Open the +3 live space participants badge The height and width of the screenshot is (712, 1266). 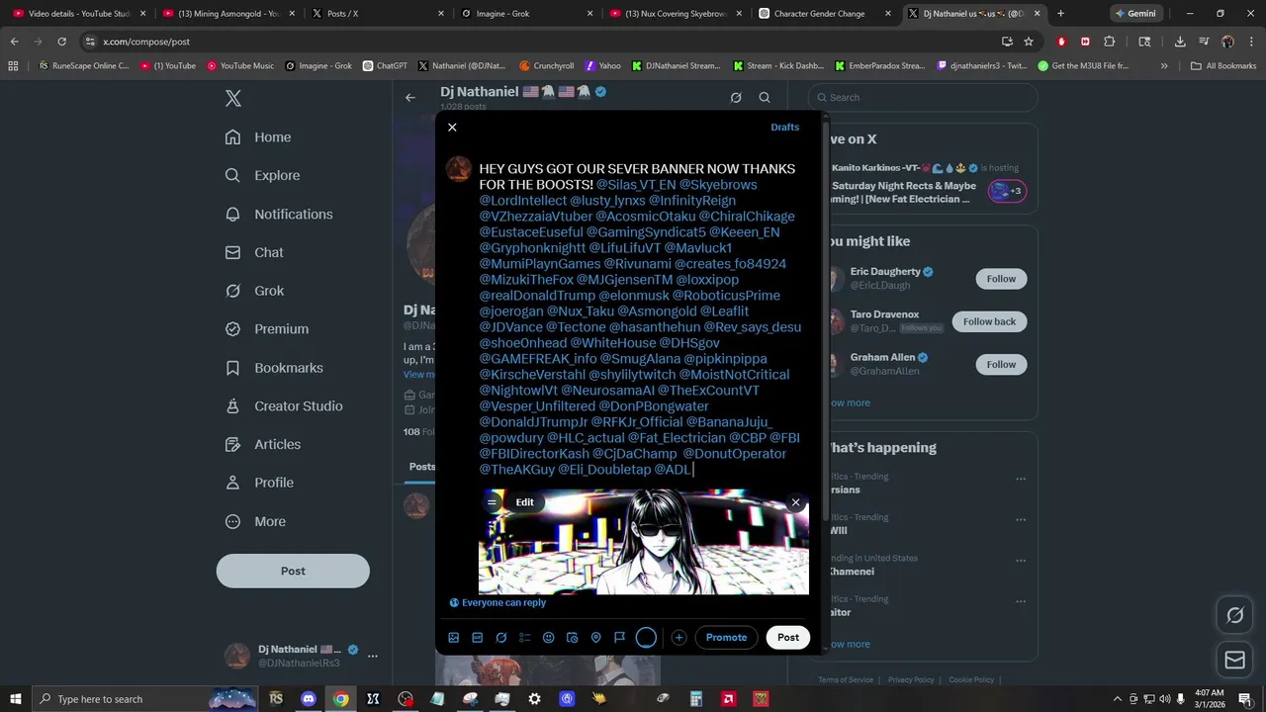[1007, 191]
